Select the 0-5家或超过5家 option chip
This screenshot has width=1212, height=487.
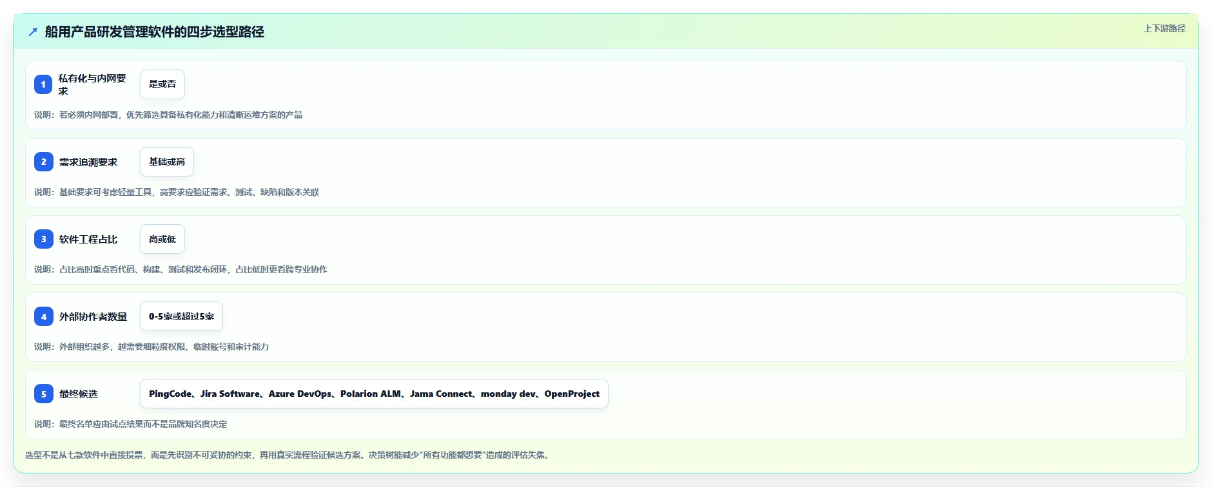click(181, 316)
